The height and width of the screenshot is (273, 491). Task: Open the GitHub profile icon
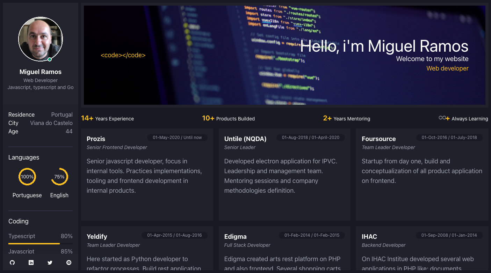pyautogui.click(x=12, y=263)
